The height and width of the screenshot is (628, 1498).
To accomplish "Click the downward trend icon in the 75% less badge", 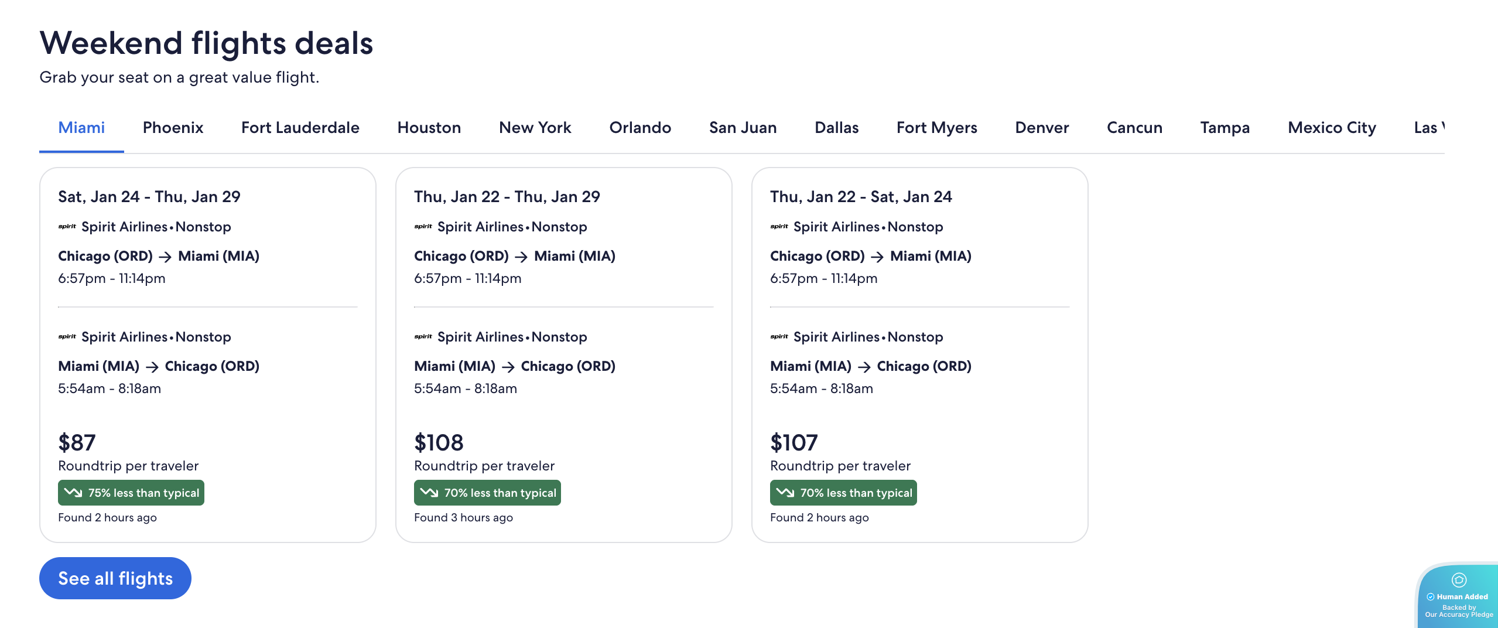I will [x=73, y=493].
